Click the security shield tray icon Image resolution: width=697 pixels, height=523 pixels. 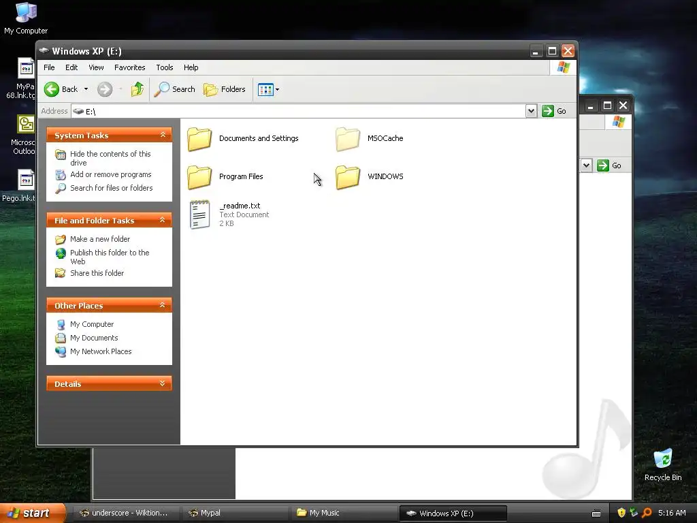point(621,513)
